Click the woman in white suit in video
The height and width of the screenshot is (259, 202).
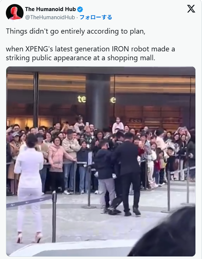(x=29, y=188)
